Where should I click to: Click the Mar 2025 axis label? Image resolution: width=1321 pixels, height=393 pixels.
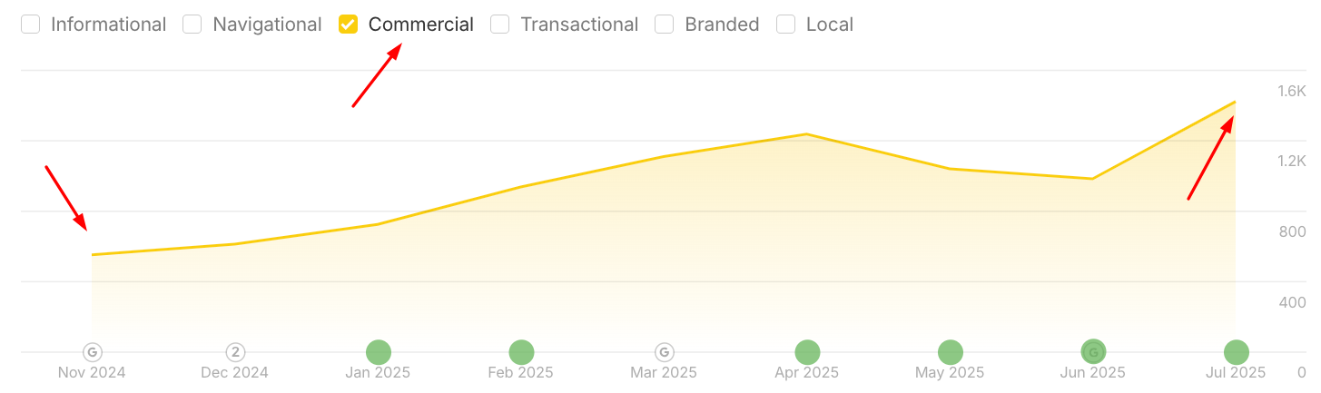point(664,372)
